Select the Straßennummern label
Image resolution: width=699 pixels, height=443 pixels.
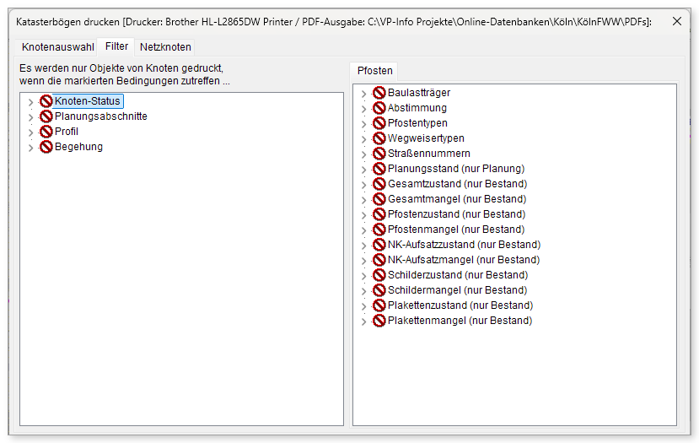click(x=429, y=154)
